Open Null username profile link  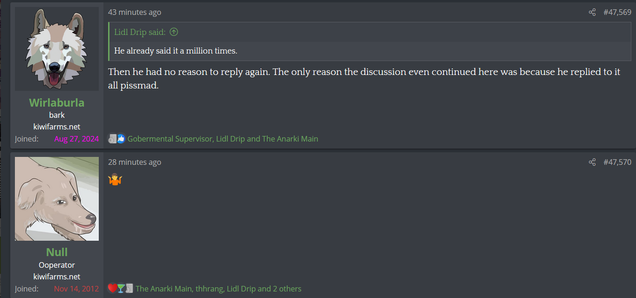point(57,252)
